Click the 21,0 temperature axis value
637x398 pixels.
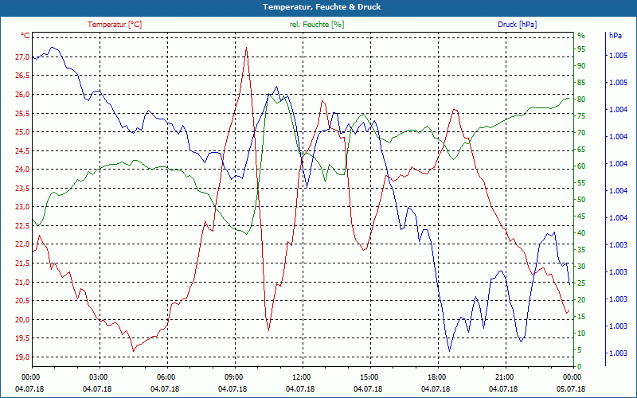tap(22, 282)
